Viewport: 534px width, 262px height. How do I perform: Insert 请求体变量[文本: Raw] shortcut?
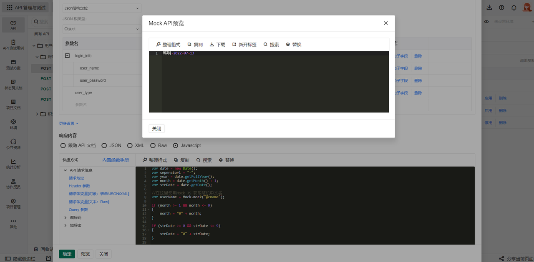click(89, 202)
